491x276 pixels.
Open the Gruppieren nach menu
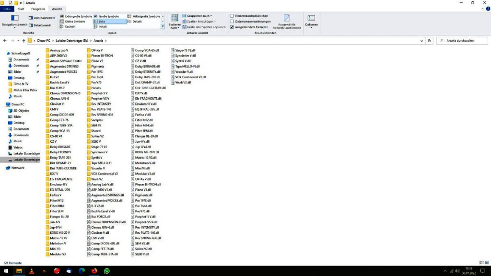[x=197, y=16]
